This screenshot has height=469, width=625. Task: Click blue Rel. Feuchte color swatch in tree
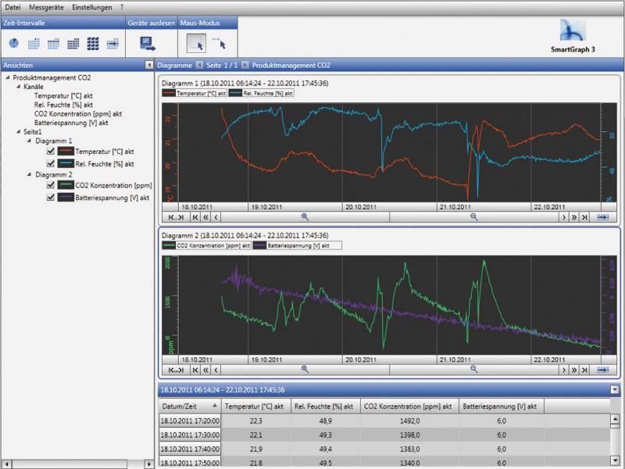pyautogui.click(x=66, y=163)
